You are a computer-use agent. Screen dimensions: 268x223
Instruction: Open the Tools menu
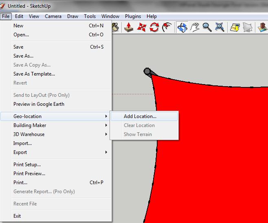pos(90,16)
